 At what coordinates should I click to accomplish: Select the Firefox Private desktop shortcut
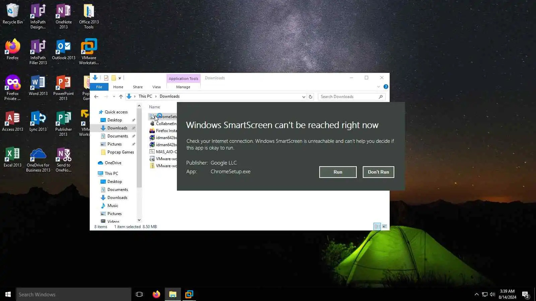(13, 88)
